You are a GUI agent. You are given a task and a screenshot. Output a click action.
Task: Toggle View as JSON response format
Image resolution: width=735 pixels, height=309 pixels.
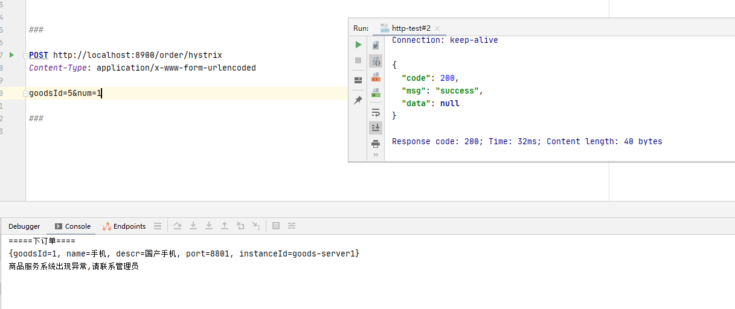click(376, 62)
